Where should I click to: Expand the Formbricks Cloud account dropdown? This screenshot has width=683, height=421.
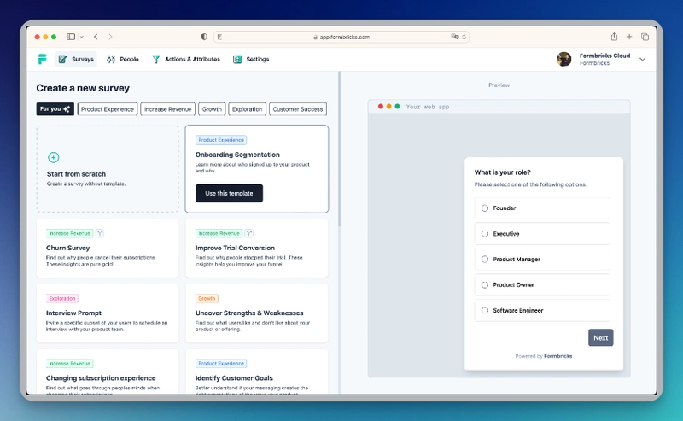click(642, 59)
